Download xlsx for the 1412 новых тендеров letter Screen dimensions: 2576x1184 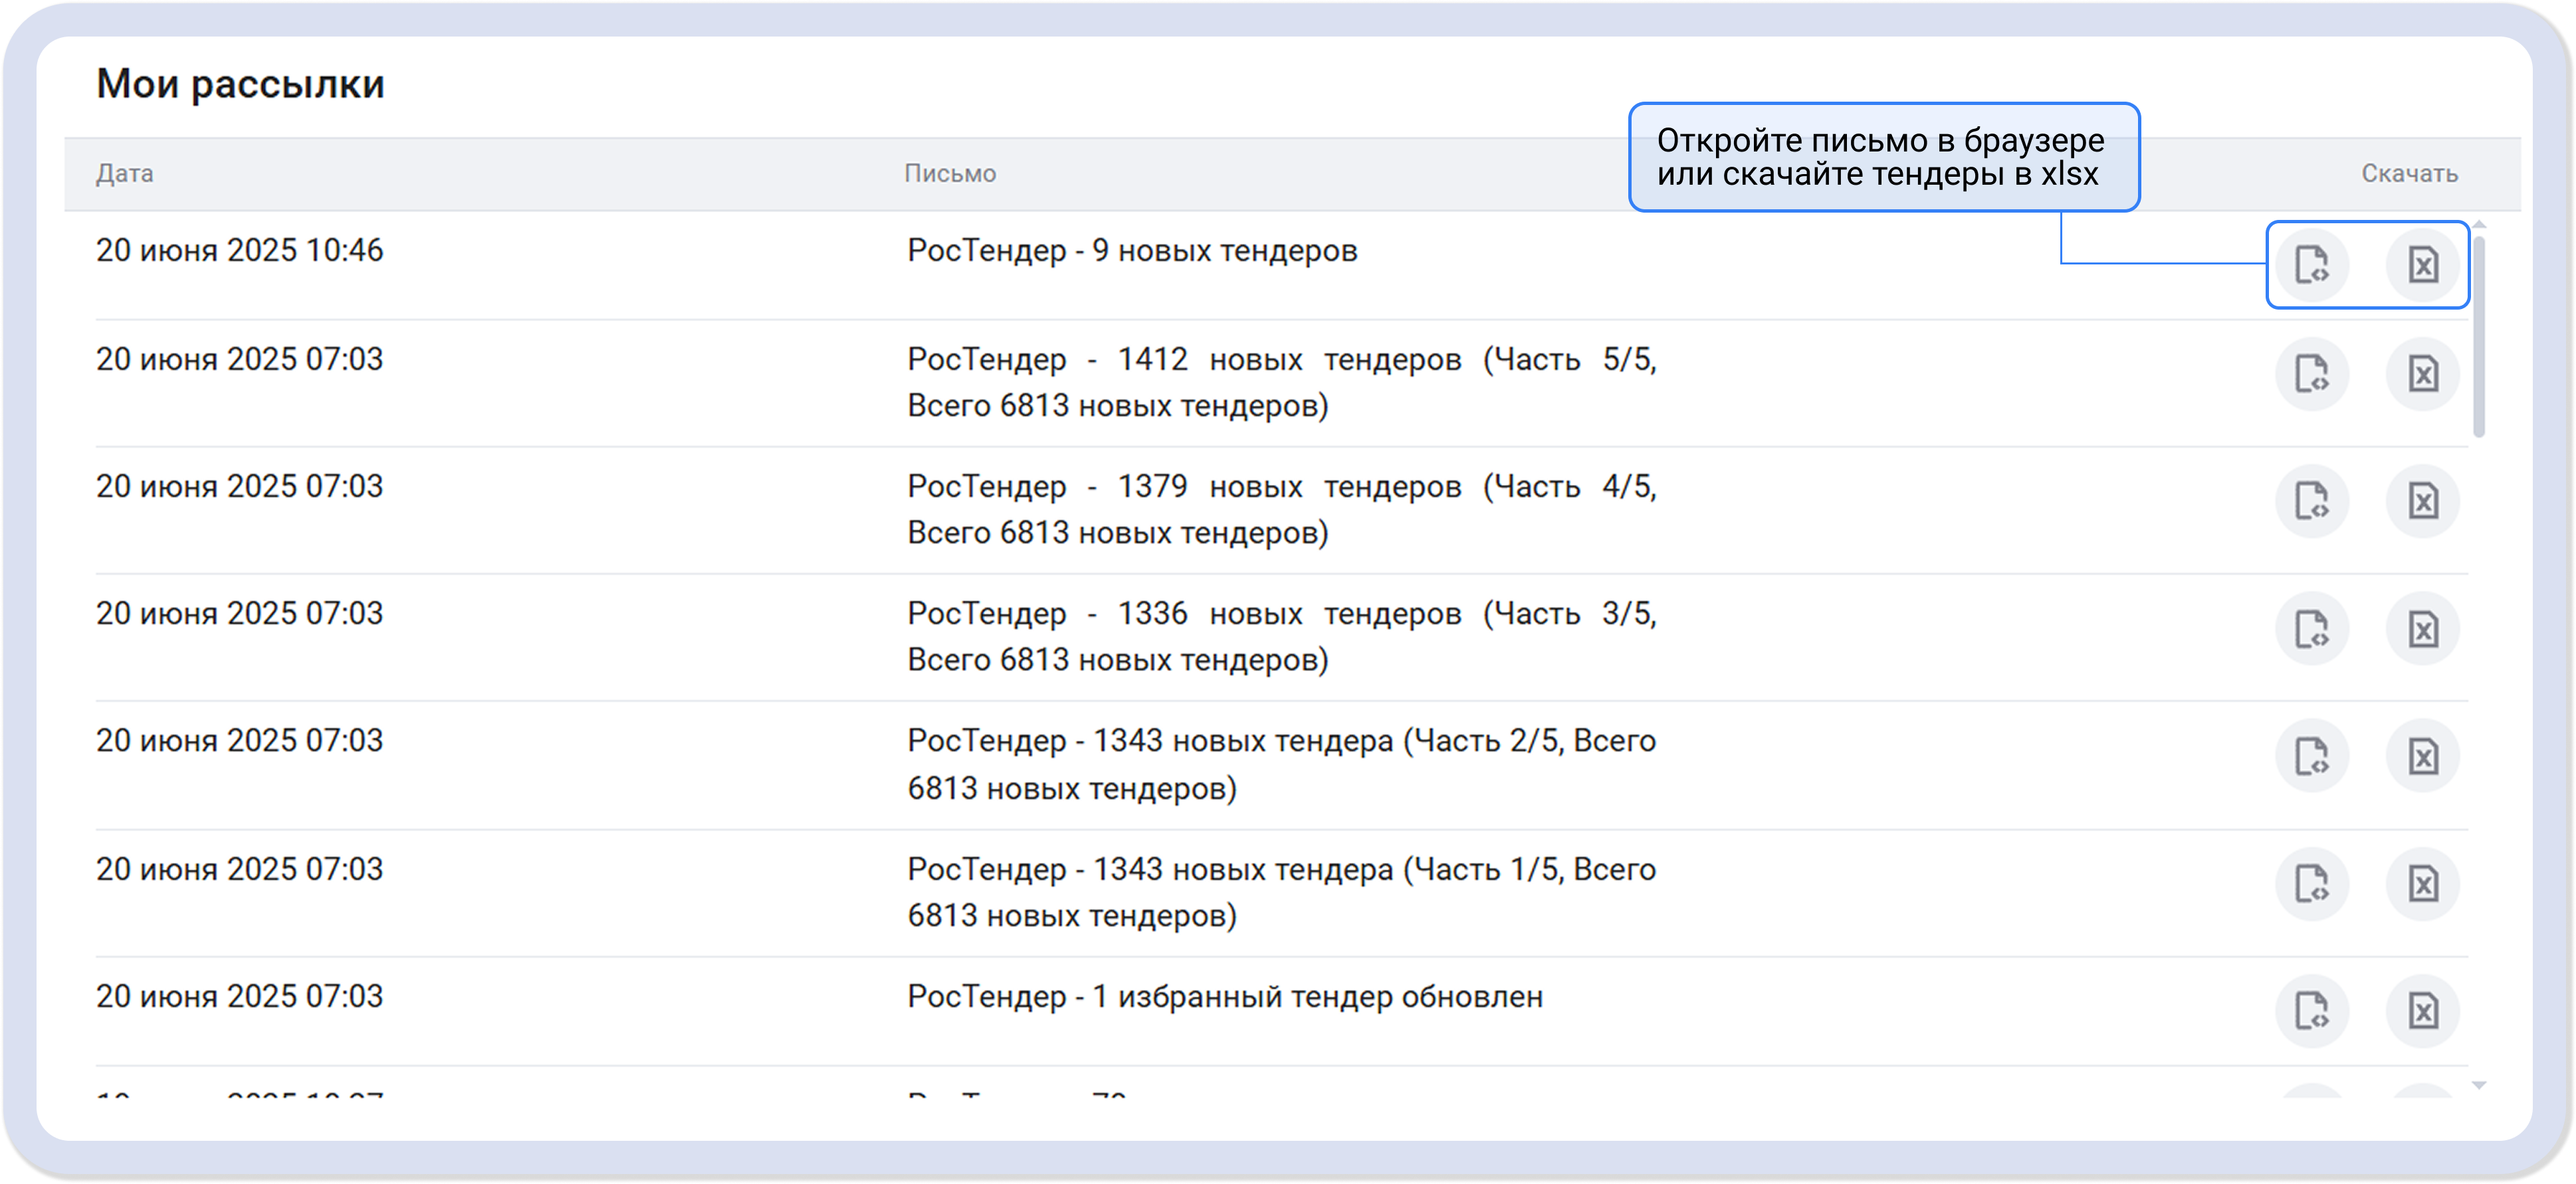click(2422, 374)
